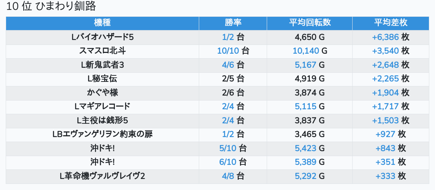Click the 10,140 average spins link

click(306, 51)
